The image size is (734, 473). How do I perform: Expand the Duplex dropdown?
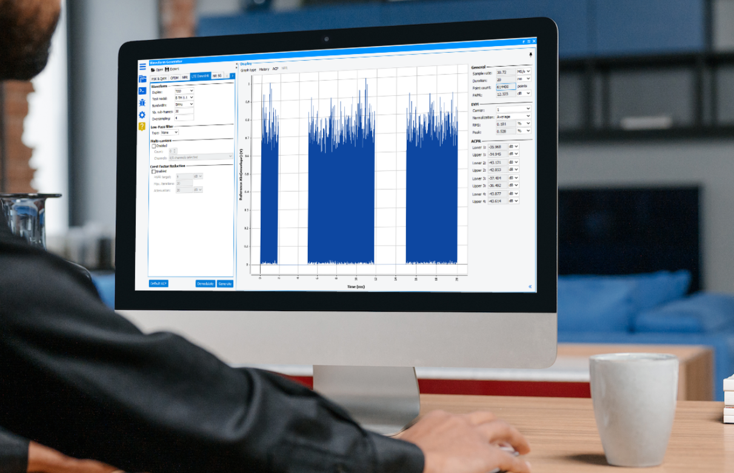click(184, 91)
